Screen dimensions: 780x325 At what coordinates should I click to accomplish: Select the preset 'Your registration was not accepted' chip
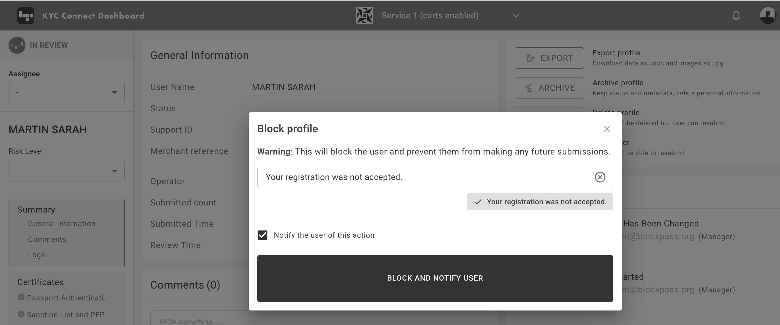coord(540,202)
